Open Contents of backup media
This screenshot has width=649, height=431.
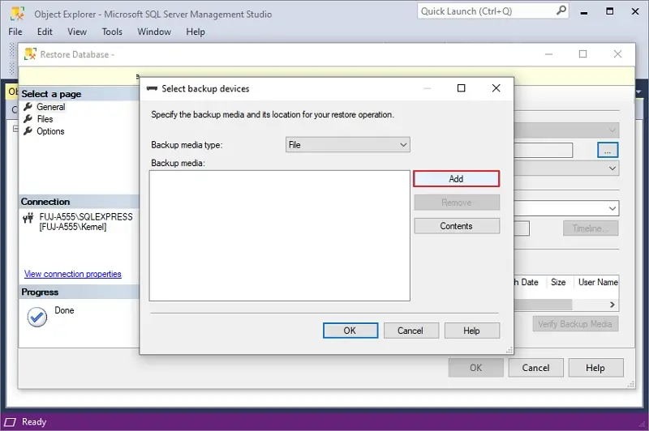coord(457,226)
